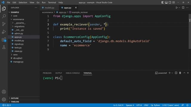Image resolution: width=191 pixels, height=107 pixels.
Task: Open the Go menu
Action: (38, 2)
